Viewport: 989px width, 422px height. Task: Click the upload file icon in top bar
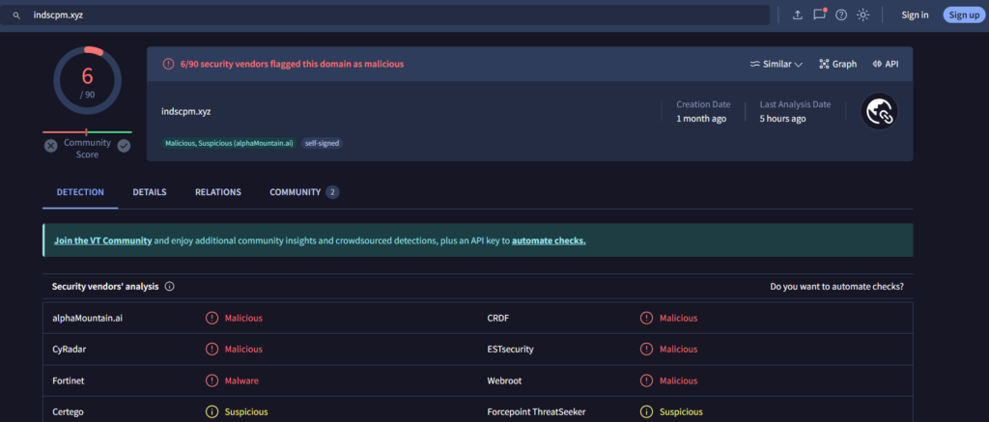798,14
